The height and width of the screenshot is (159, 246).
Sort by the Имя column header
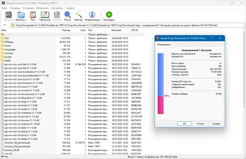pos(28,30)
